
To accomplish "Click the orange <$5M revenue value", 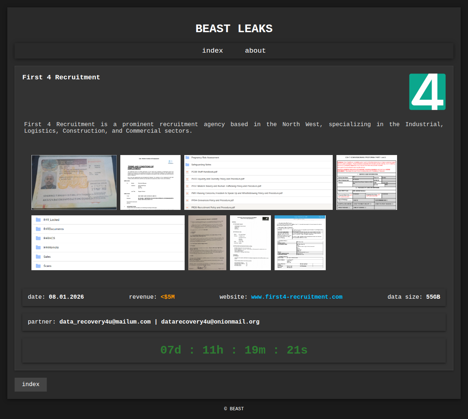I will coord(167,297).
